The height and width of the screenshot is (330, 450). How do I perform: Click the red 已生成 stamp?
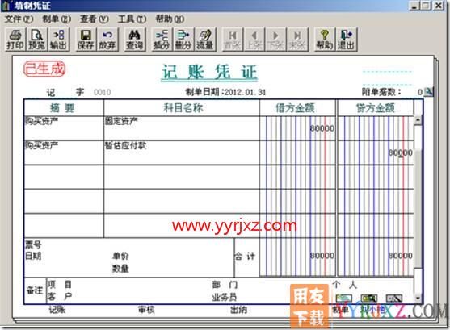pos(44,69)
